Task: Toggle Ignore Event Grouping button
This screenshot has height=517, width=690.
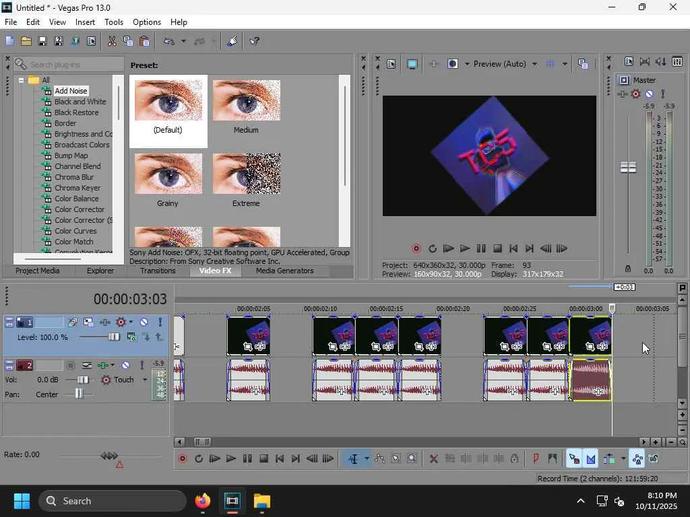Action: point(654,459)
